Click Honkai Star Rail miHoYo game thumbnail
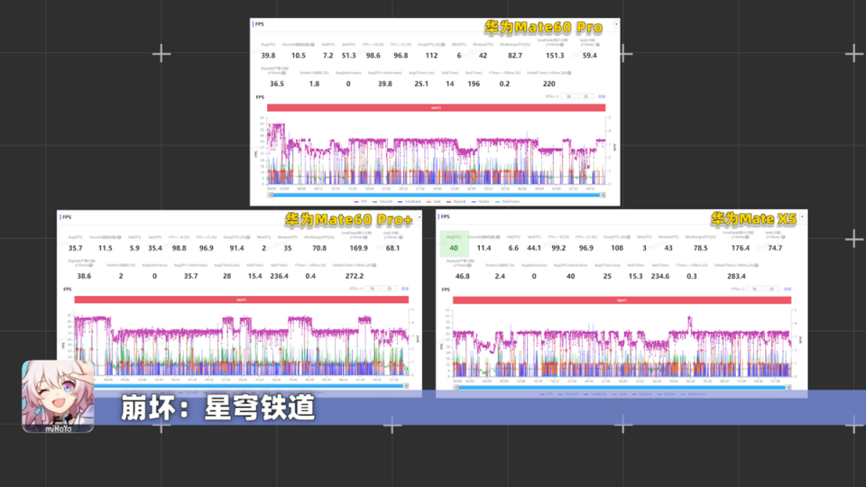 (x=58, y=397)
